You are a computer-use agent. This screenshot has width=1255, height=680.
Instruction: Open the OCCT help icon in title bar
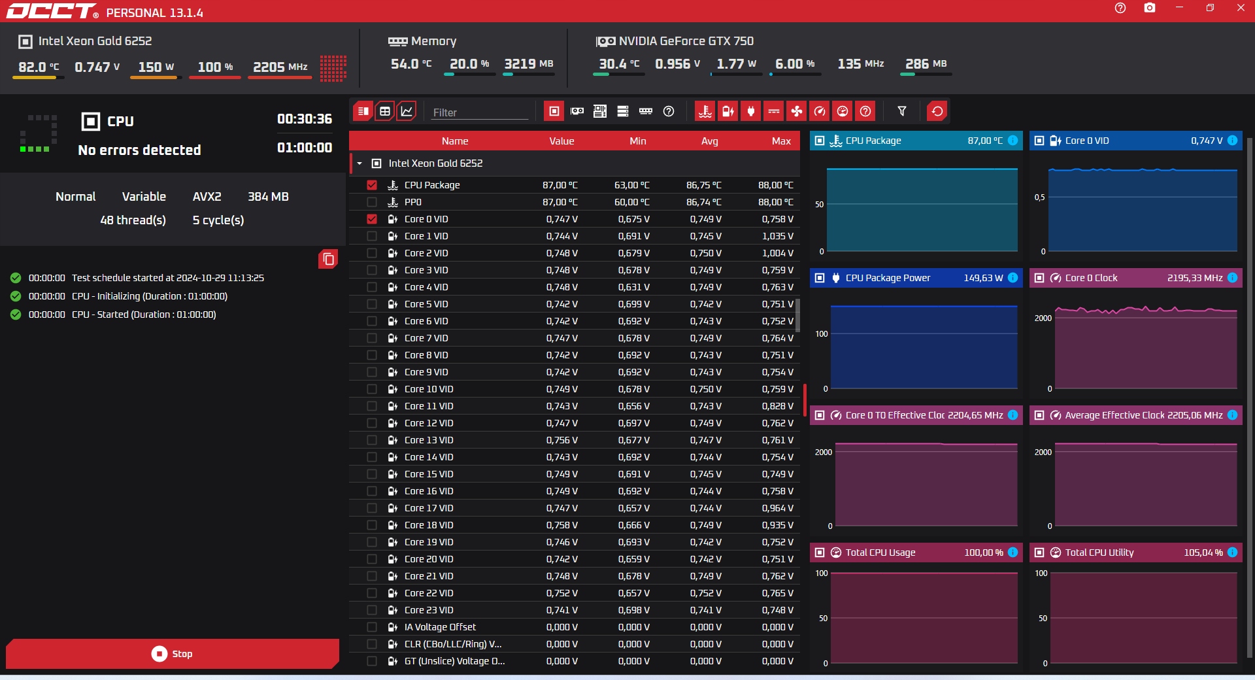(1120, 8)
